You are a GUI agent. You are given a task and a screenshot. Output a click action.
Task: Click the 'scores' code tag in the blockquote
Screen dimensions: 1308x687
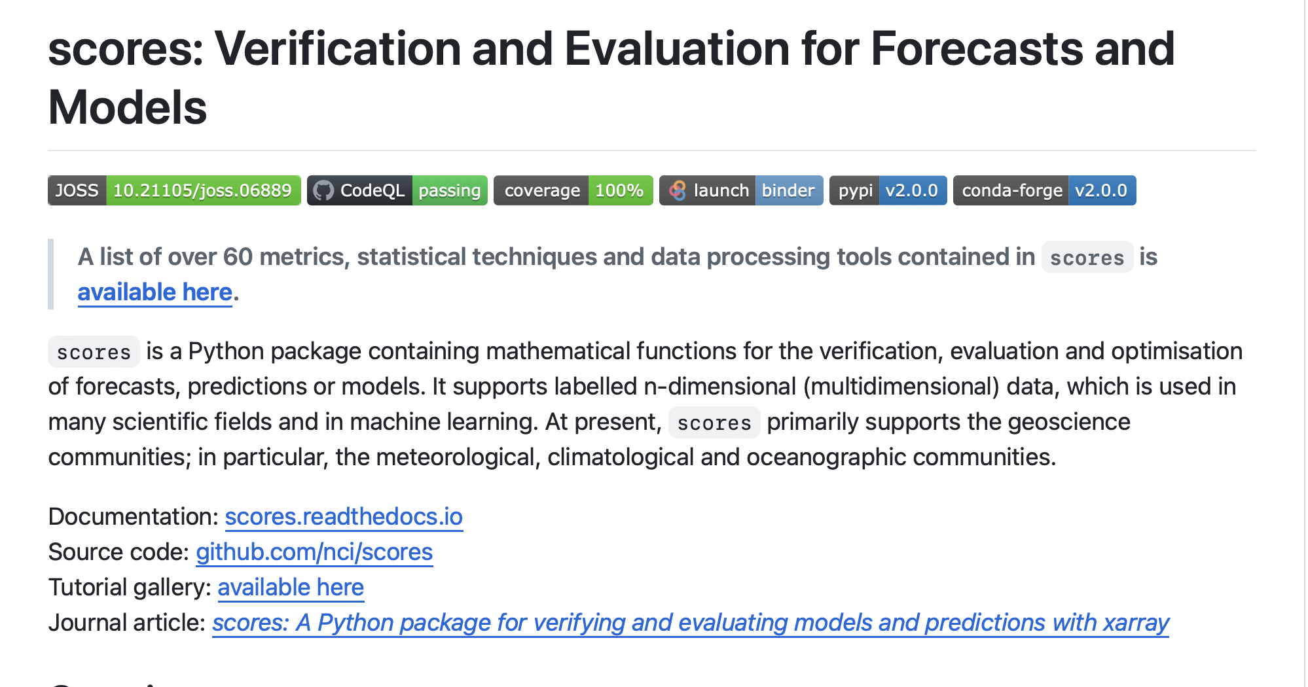pos(1087,257)
